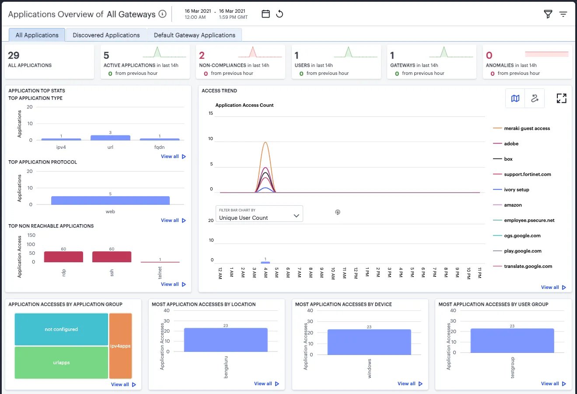This screenshot has height=394, width=577.
Task: Click the not configured treemap block
Action: (x=61, y=329)
